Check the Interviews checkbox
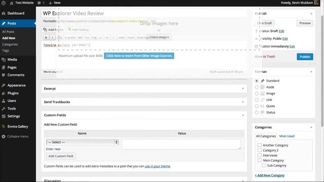 260,155
